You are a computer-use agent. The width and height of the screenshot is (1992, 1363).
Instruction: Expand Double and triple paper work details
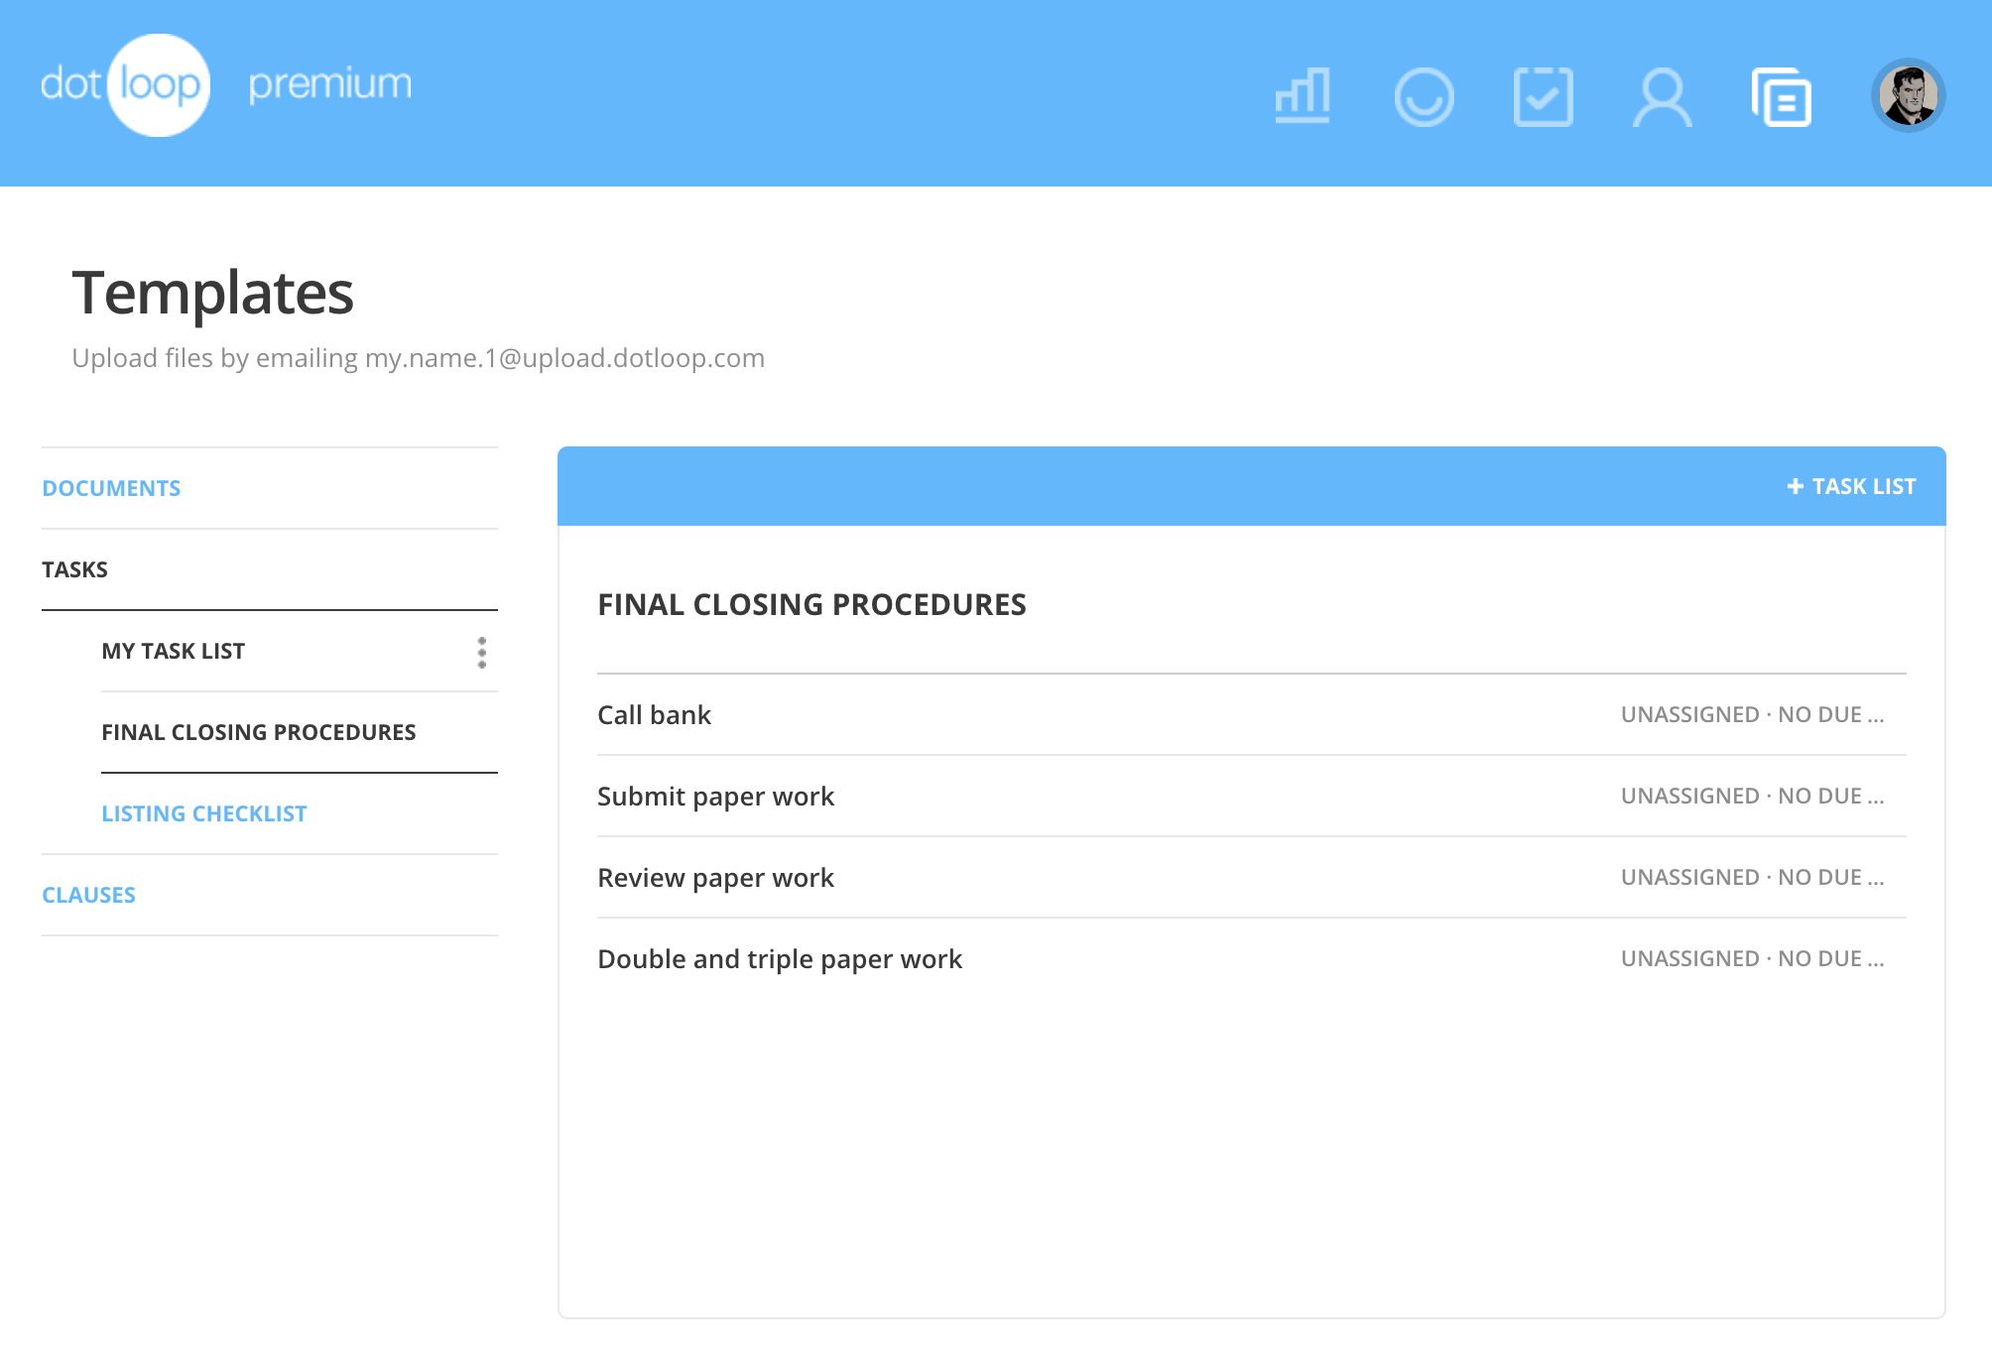(1752, 959)
